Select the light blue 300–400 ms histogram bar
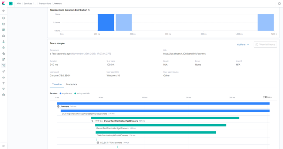This screenshot has height=149, width=283. pos(123,22)
